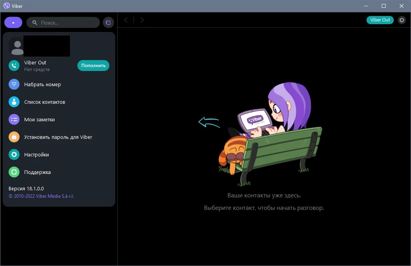Viewport: 411px width, 266px height.
Task: Click the dial pad icon for Набрать номер
Action: (x=14, y=84)
